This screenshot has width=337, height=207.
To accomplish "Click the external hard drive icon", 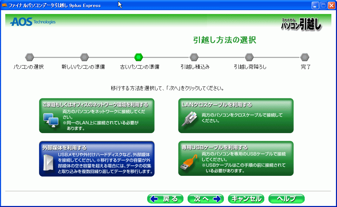I will (47, 163).
